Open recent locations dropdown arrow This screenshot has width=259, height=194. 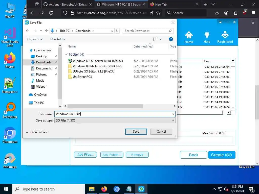[41, 31]
